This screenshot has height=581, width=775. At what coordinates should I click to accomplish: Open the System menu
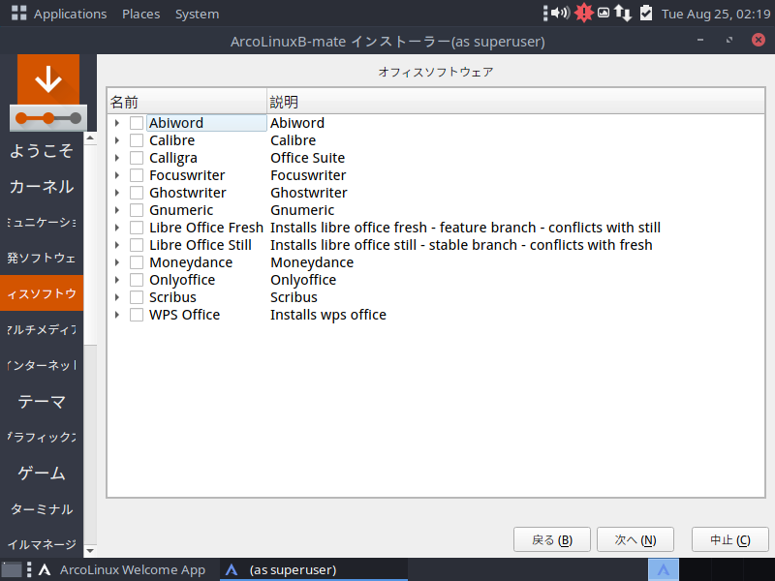click(x=197, y=14)
